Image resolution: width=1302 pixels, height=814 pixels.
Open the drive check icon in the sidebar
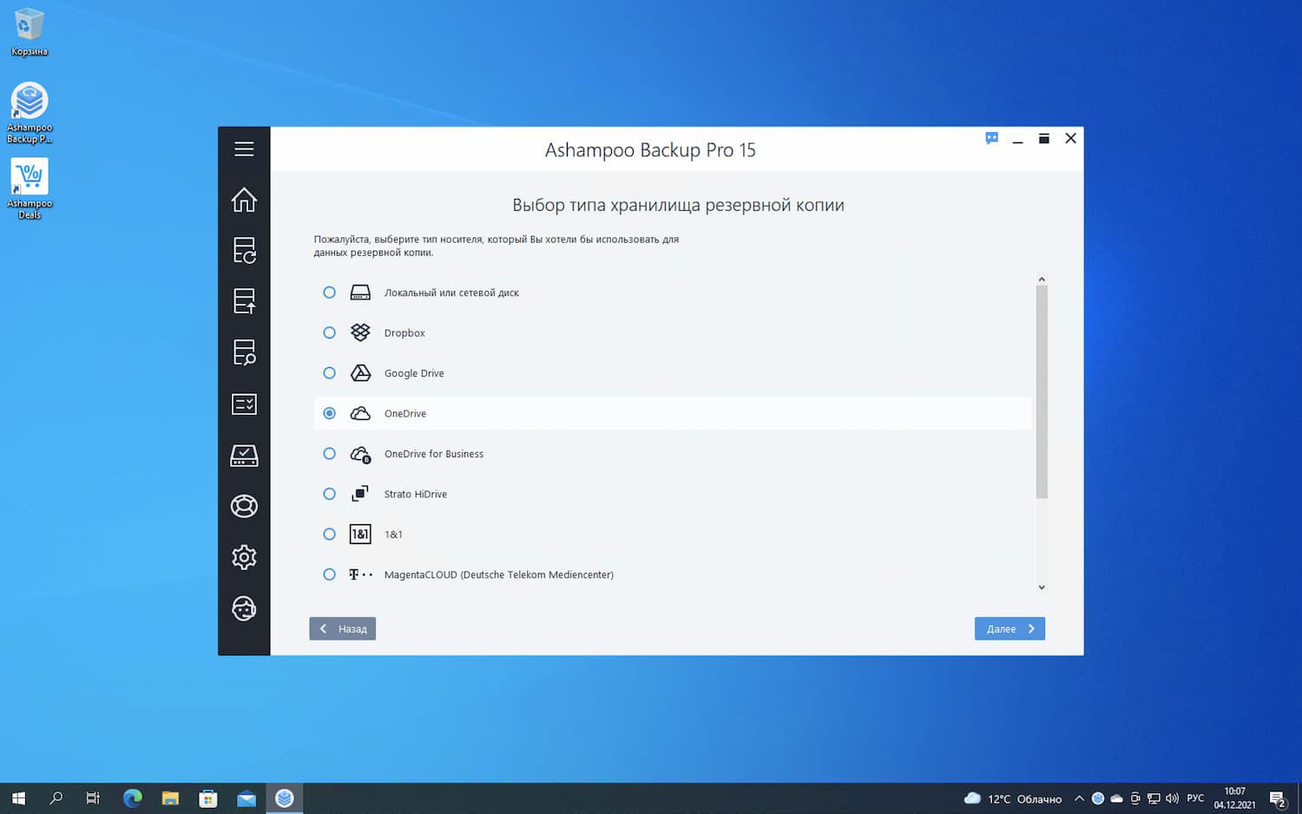(244, 455)
